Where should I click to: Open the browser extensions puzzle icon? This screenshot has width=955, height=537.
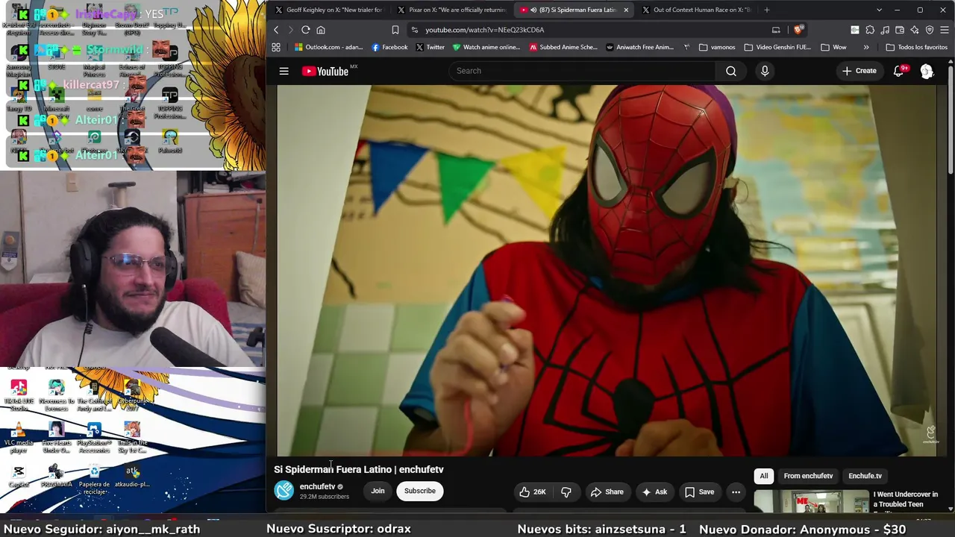870,30
